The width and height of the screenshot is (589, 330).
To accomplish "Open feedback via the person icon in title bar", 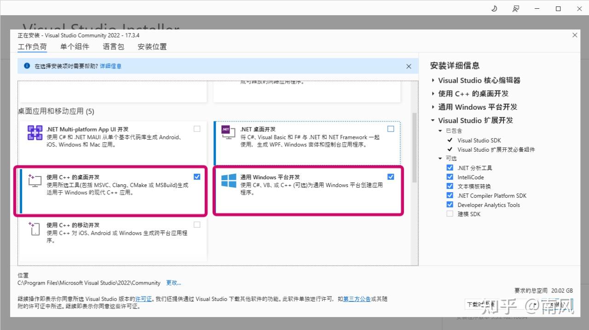I will pos(516,8).
